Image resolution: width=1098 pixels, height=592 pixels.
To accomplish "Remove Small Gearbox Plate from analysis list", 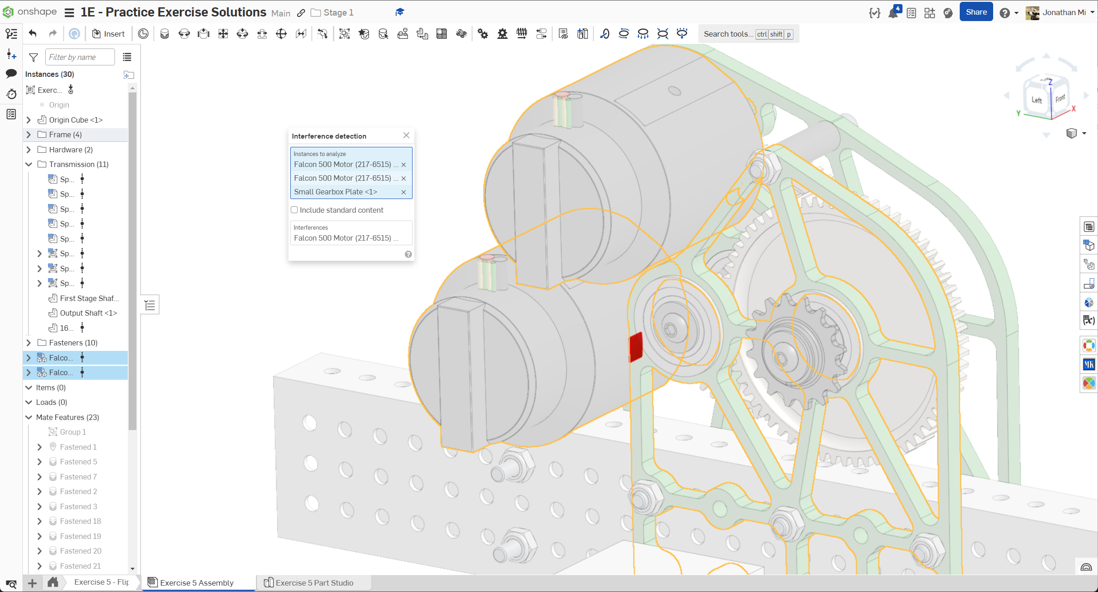I will (403, 192).
